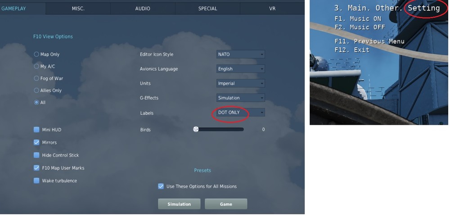
Task: Open the Editor Icon Style dropdown
Action: (x=240, y=54)
